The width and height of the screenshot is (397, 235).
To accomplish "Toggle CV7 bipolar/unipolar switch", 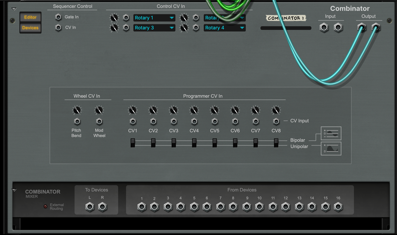I will coord(255,143).
